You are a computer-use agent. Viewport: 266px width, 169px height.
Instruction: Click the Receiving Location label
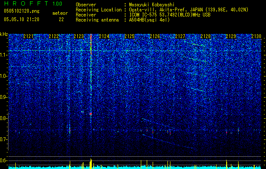[99, 10]
